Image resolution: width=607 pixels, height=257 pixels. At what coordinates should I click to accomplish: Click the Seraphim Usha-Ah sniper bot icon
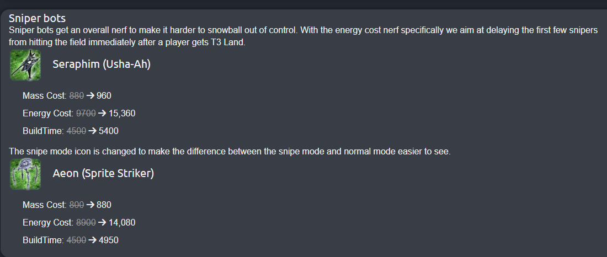[x=25, y=65]
